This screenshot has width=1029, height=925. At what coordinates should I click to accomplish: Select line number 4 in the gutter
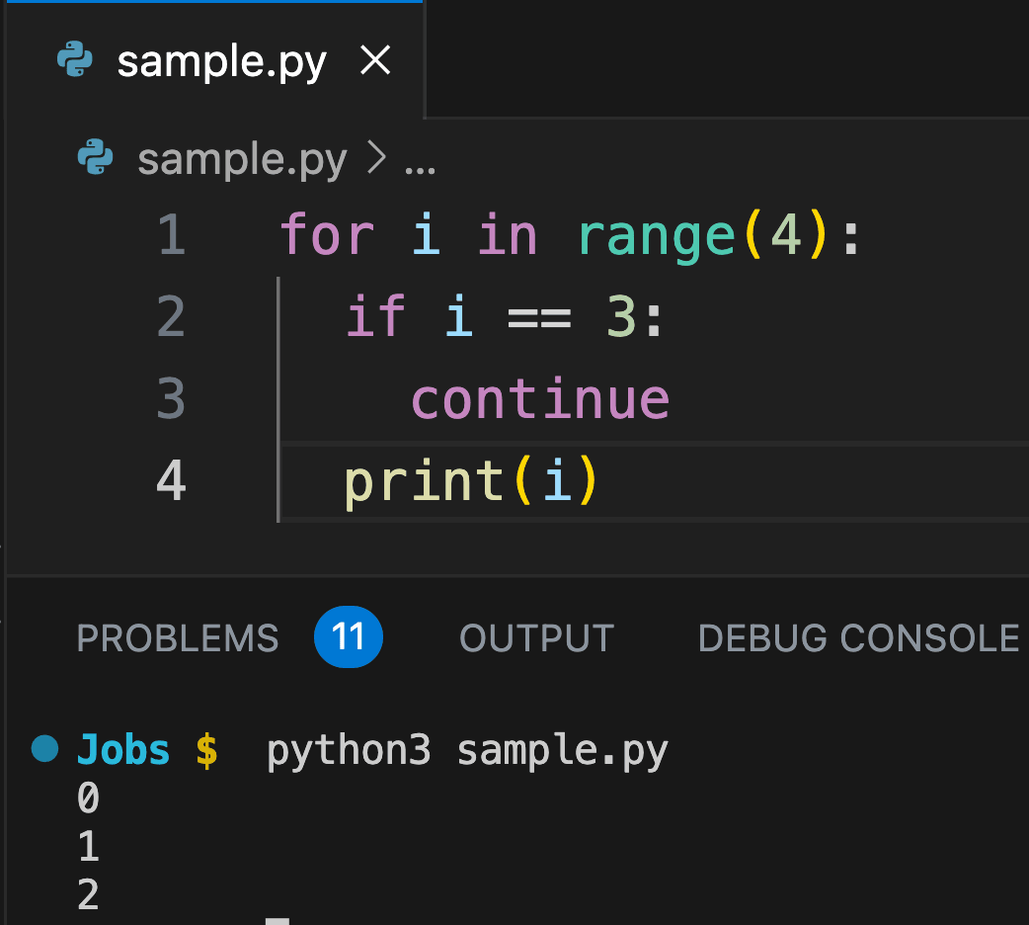[171, 481]
